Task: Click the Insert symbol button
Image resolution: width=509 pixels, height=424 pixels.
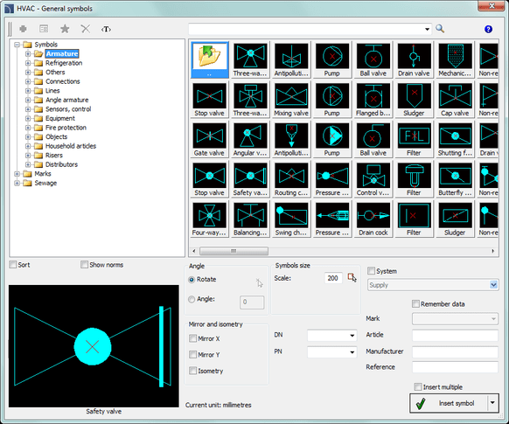Action: [449, 403]
